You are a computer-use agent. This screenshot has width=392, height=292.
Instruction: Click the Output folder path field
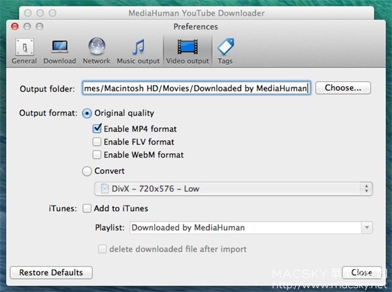pyautogui.click(x=197, y=88)
